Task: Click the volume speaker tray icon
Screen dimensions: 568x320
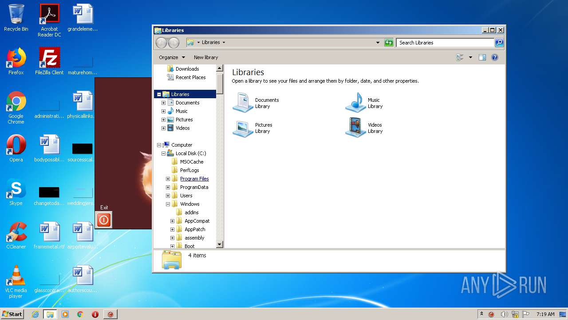Action: (x=504, y=314)
